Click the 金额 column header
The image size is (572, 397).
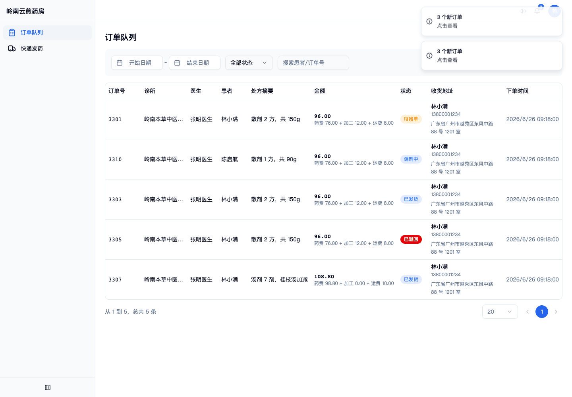pos(320,91)
